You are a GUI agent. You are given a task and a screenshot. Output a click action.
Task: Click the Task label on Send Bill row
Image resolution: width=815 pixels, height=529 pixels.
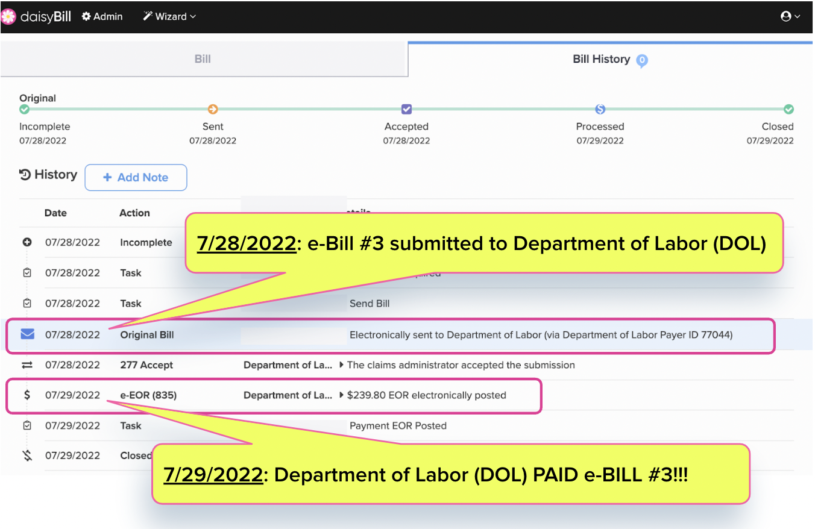tap(131, 304)
